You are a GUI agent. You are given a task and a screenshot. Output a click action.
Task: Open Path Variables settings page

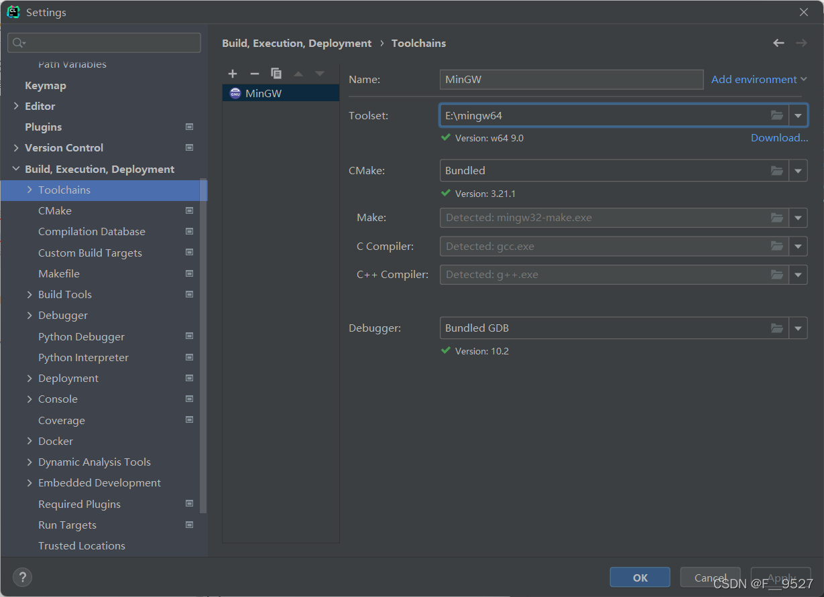[x=72, y=64]
